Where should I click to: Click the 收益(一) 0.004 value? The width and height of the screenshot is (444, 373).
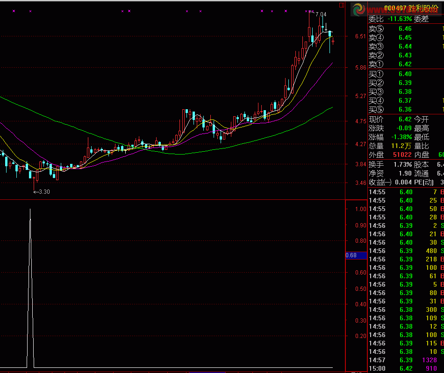pos(403,182)
